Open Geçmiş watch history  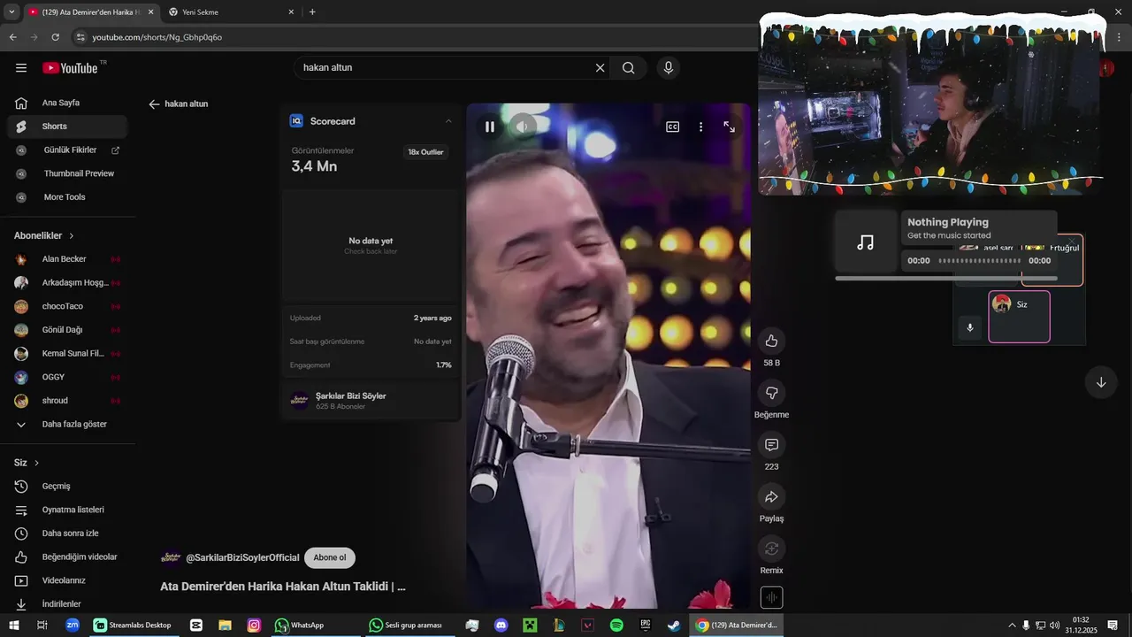coord(67,487)
